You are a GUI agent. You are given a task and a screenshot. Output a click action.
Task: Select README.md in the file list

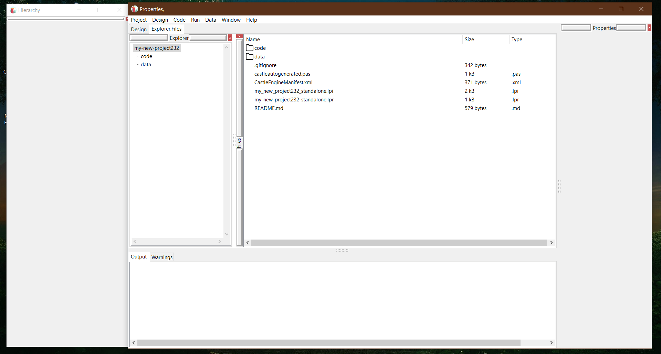coord(269,108)
